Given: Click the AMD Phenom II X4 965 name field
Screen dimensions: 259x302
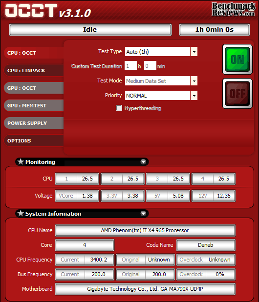Looking at the screenshot, I should [145, 230].
